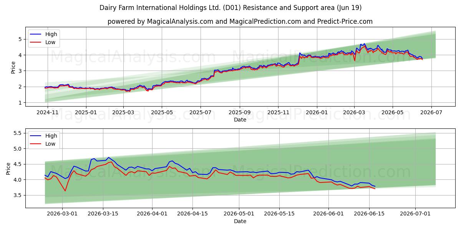Click the '2026-05-15' label in bottom chart

[x=280, y=214]
